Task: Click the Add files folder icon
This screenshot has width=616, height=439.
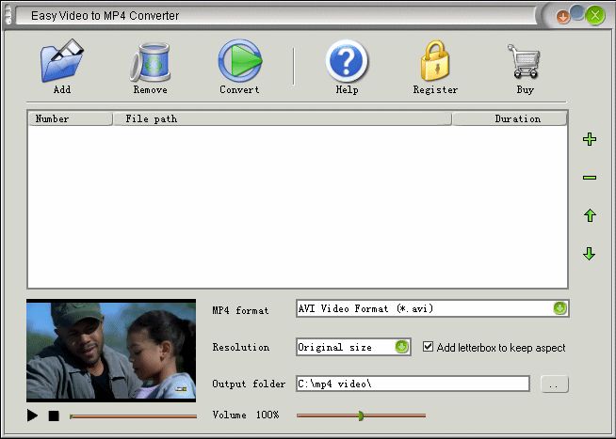Action: 62,61
